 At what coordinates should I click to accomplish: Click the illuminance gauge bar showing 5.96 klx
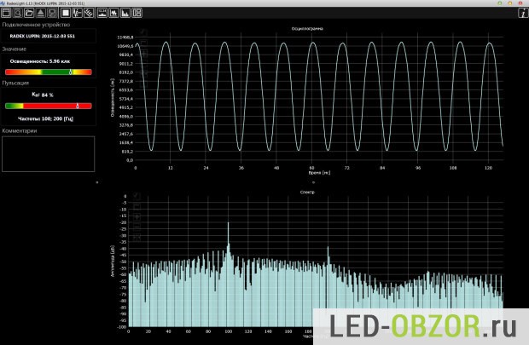pos(48,72)
